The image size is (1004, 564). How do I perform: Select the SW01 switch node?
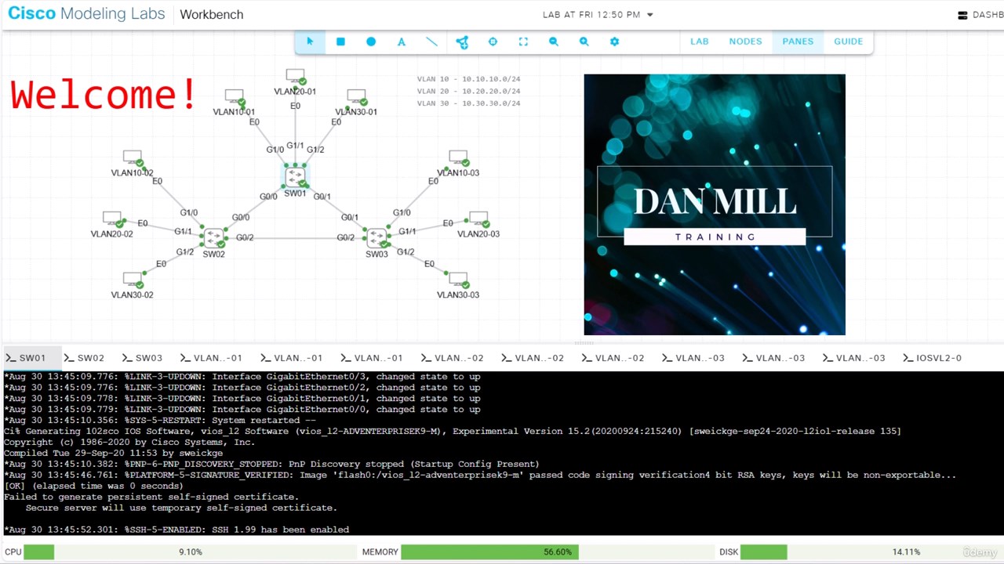pyautogui.click(x=295, y=176)
